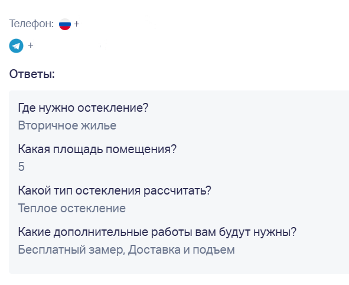Click the word помещения in second question
This screenshot has height=285, width=349.
coord(141,149)
